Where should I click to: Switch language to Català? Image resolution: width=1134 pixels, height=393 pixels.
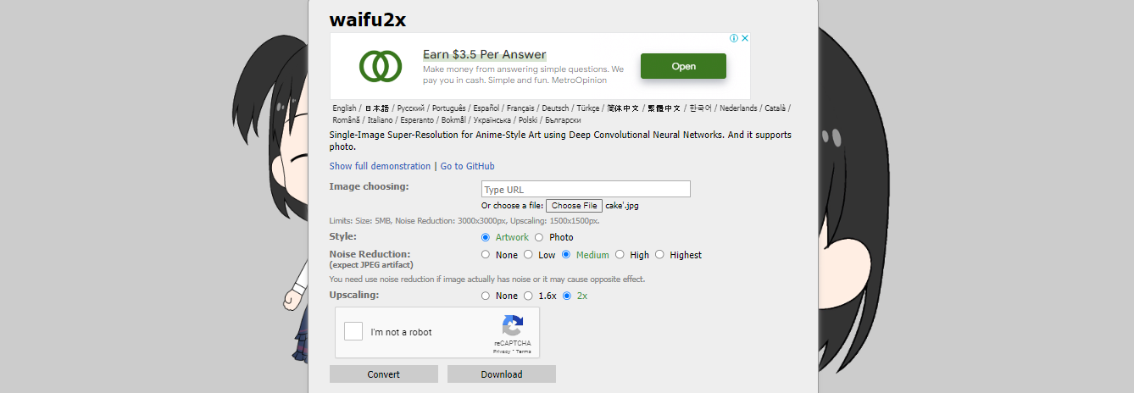click(x=775, y=108)
